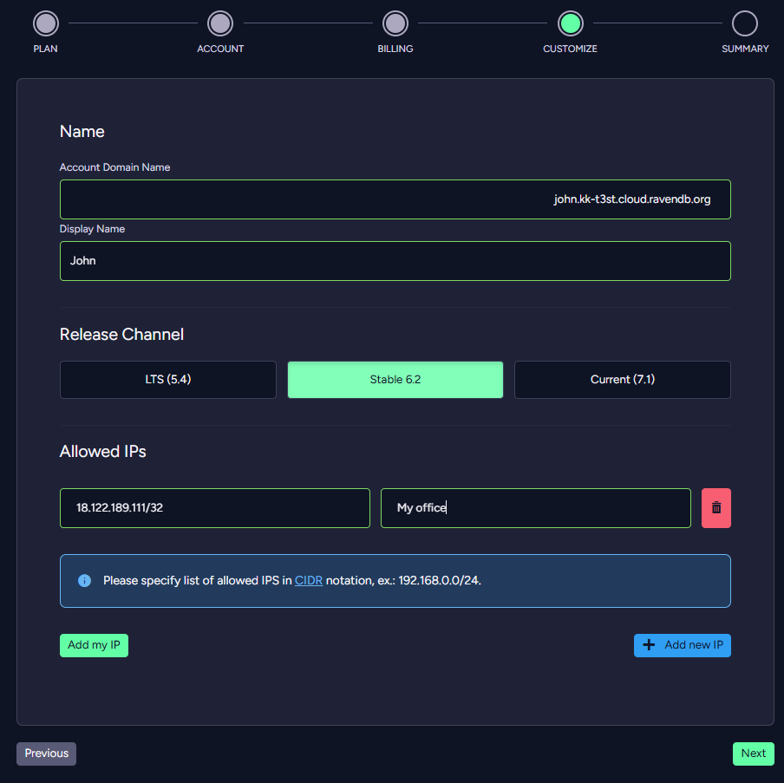Click the red trash delete IP icon
This screenshot has height=783, width=784.
(x=715, y=508)
